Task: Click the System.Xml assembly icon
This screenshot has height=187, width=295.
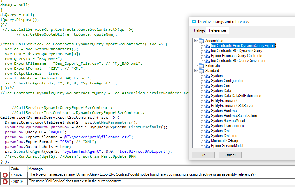Action: point(207,131)
